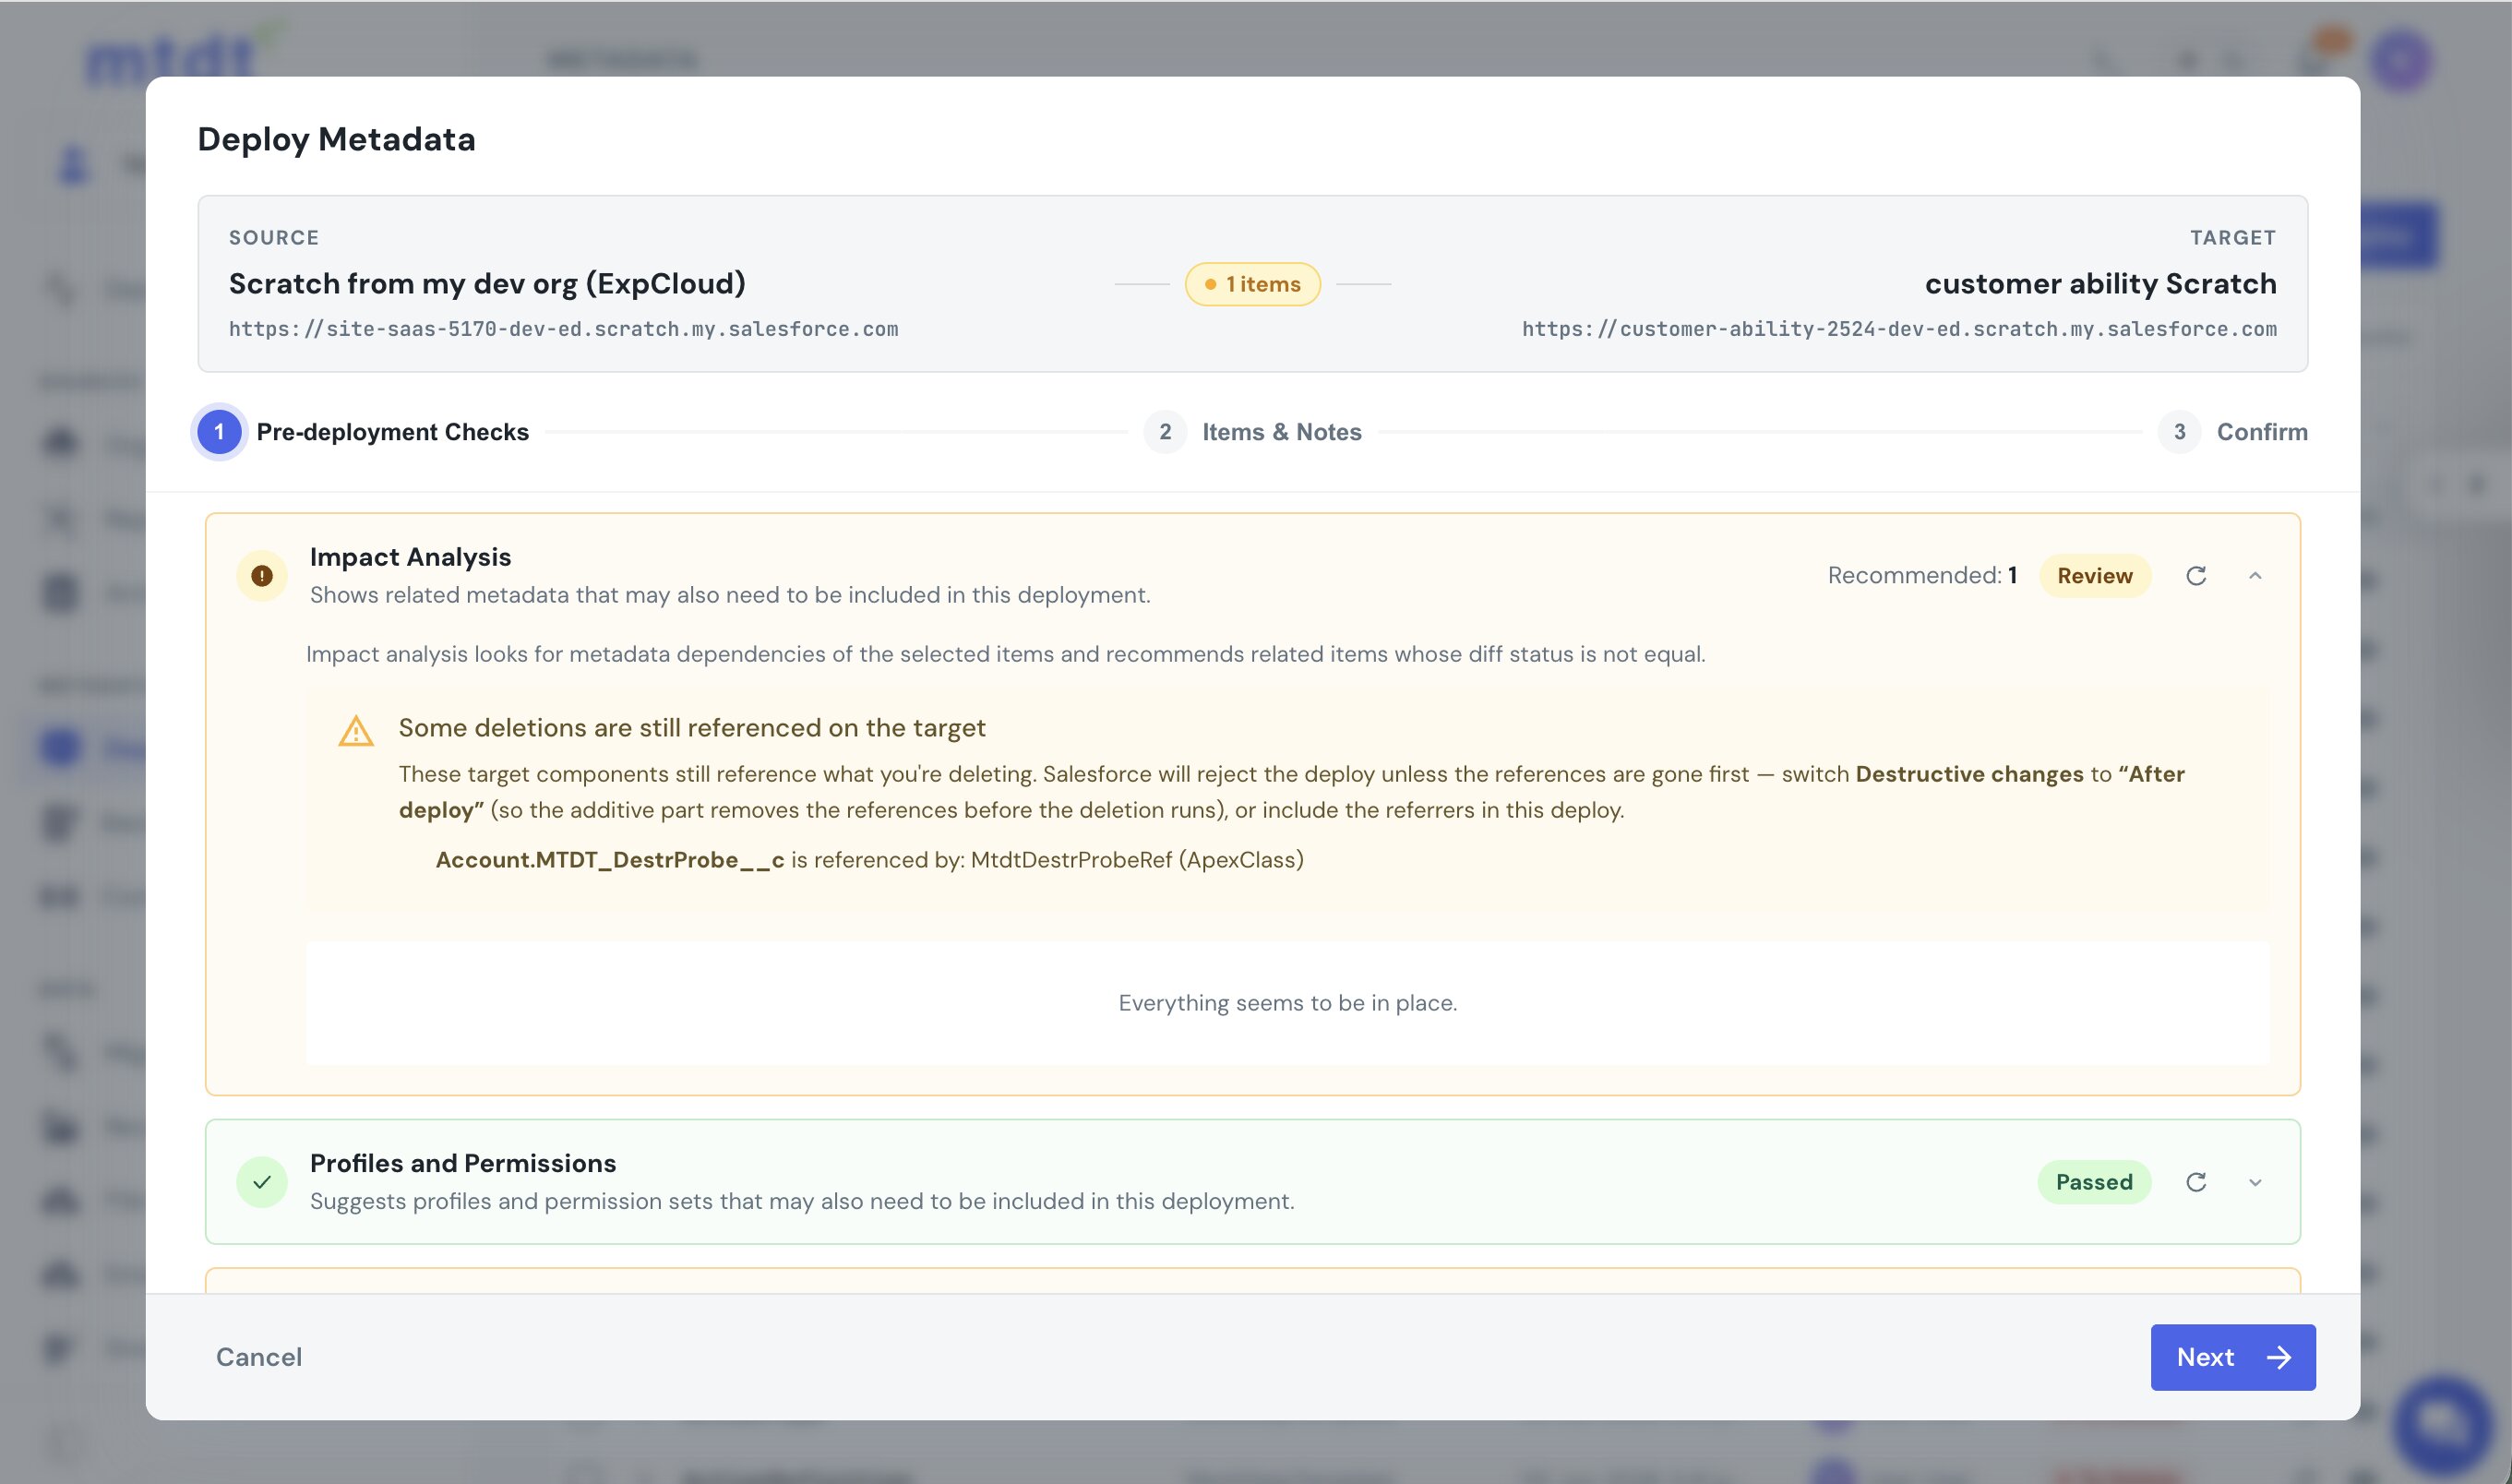Click the source org URL text
2512x1484 pixels.
pyautogui.click(x=563, y=329)
